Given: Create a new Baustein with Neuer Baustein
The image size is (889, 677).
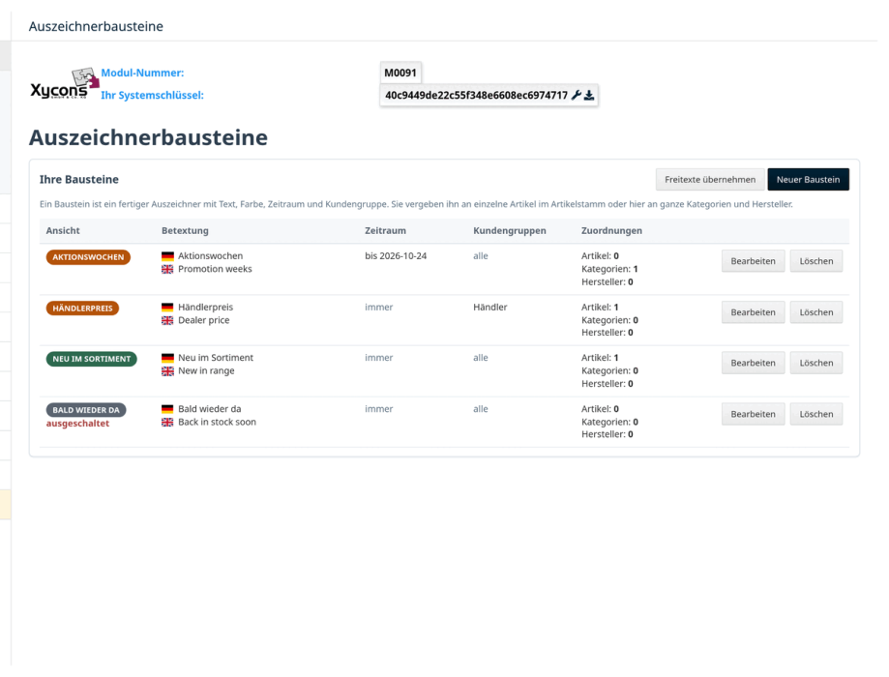Looking at the screenshot, I should point(808,179).
